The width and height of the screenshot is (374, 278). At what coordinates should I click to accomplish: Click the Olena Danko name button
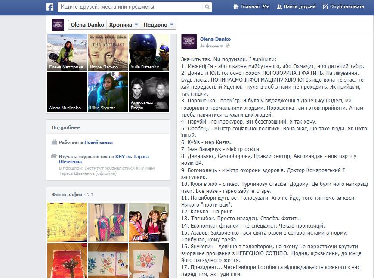point(87,25)
